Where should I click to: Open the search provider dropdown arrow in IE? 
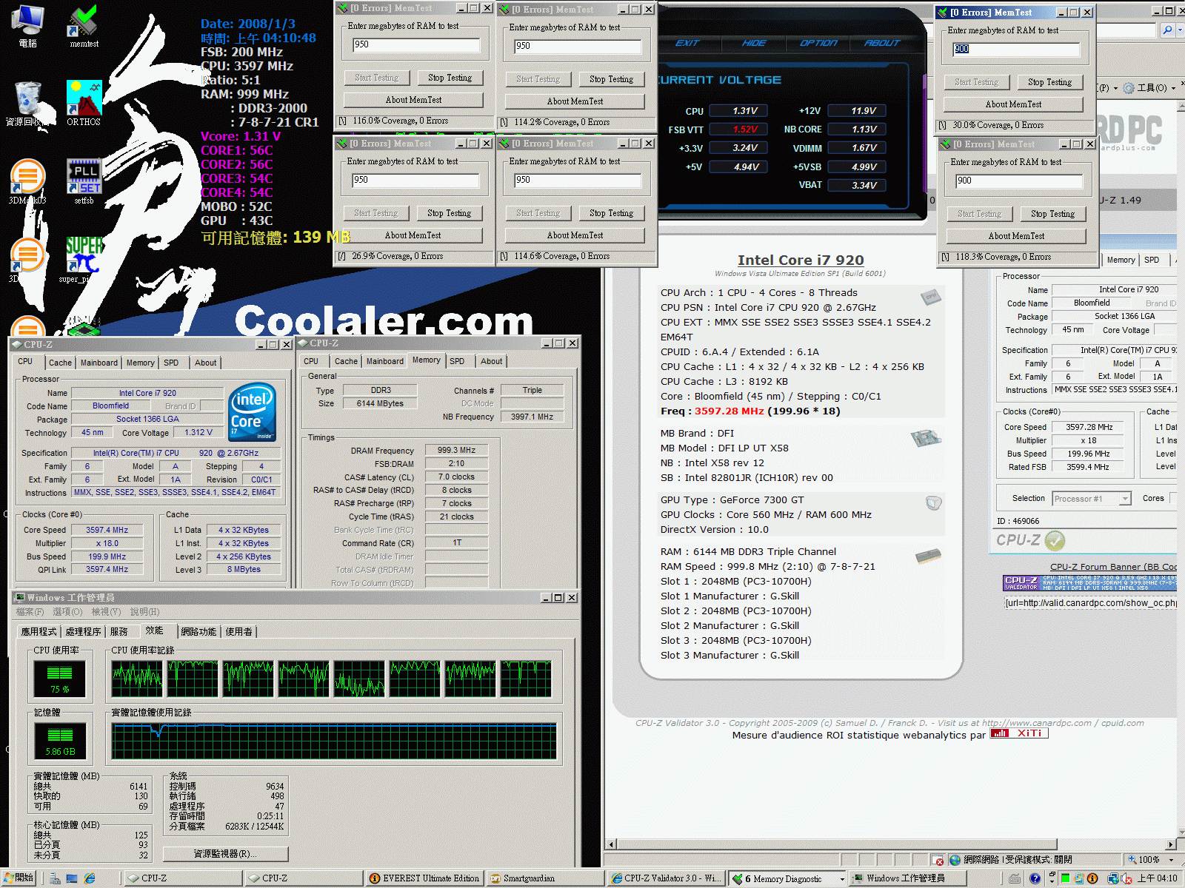(1181, 30)
